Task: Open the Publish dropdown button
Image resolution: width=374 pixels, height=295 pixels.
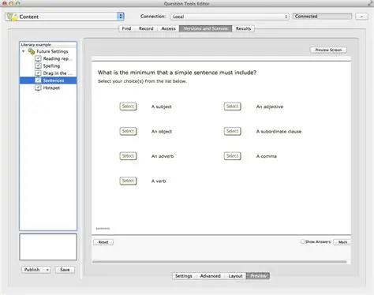Action: tap(36, 270)
